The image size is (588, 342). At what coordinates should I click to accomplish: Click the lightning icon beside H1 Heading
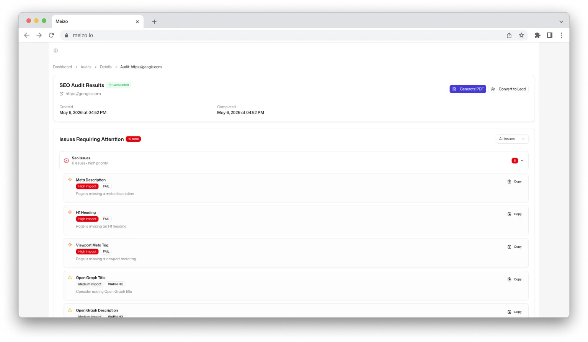[x=70, y=212]
